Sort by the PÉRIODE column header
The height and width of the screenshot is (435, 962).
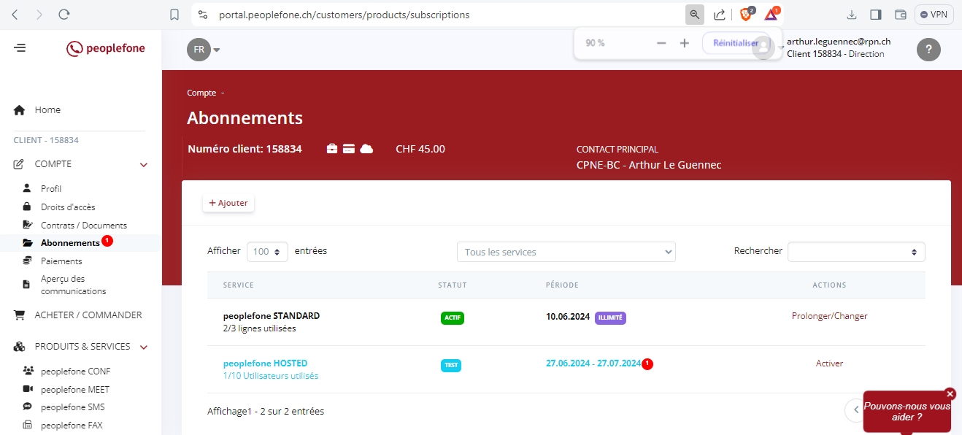point(562,285)
